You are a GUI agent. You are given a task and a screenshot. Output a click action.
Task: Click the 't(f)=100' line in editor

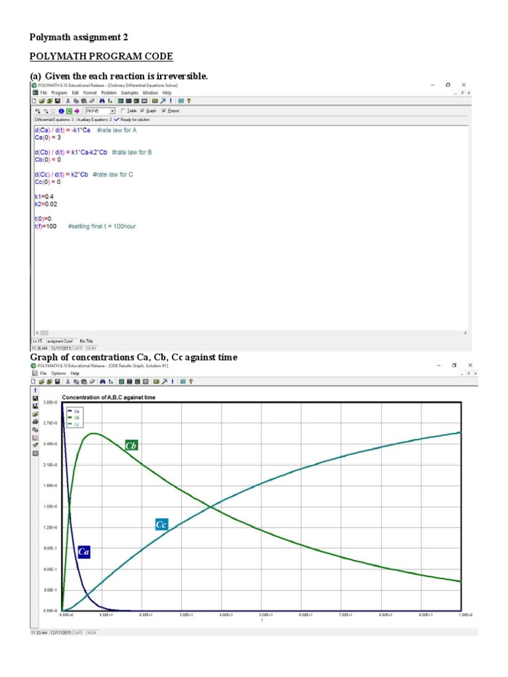click(46, 226)
